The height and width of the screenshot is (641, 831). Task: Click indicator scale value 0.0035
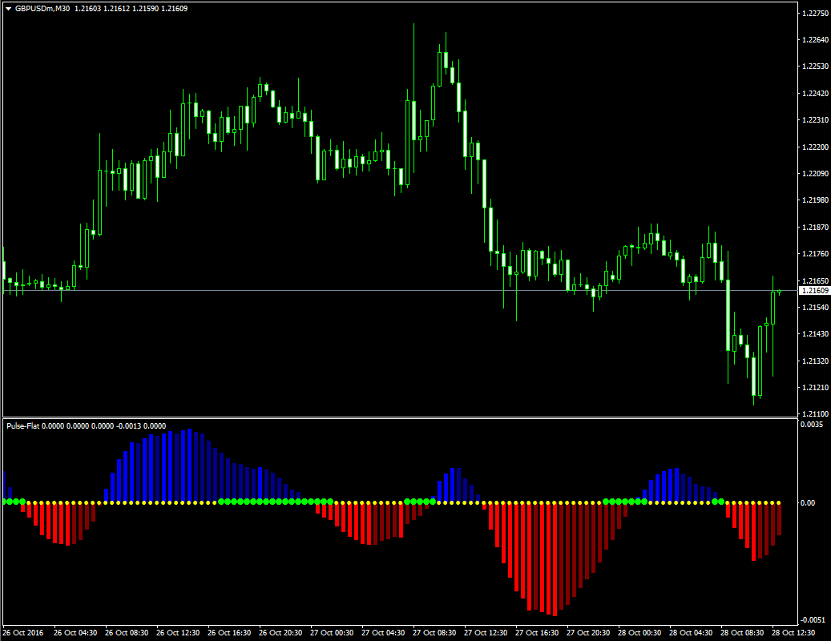[x=812, y=425]
